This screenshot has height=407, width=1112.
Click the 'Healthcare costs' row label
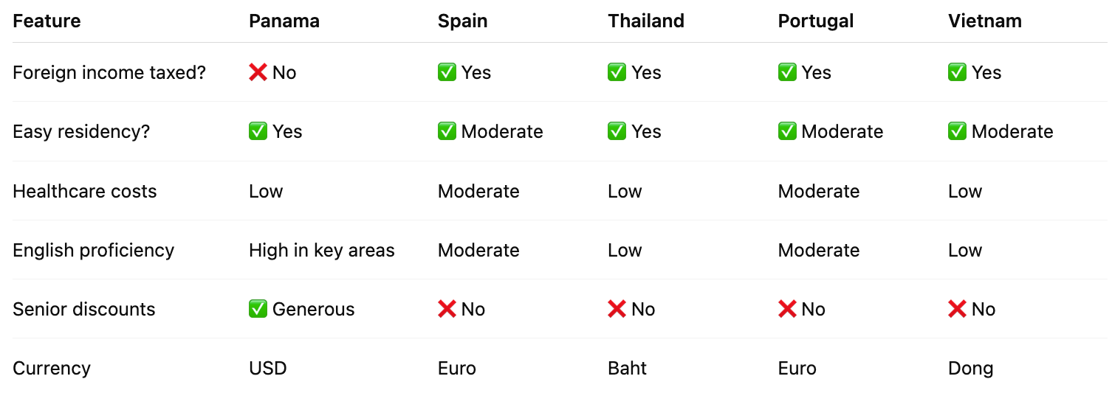coord(85,191)
